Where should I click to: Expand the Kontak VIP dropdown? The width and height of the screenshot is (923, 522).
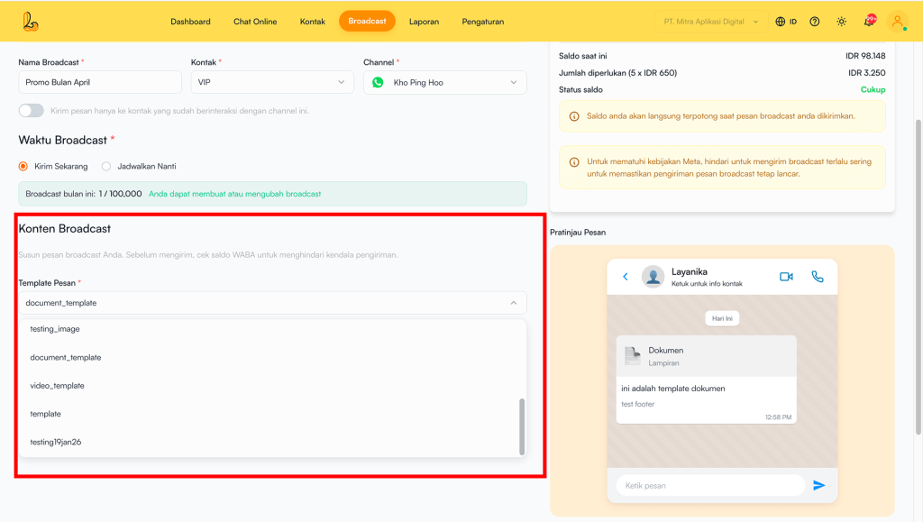[x=271, y=82]
